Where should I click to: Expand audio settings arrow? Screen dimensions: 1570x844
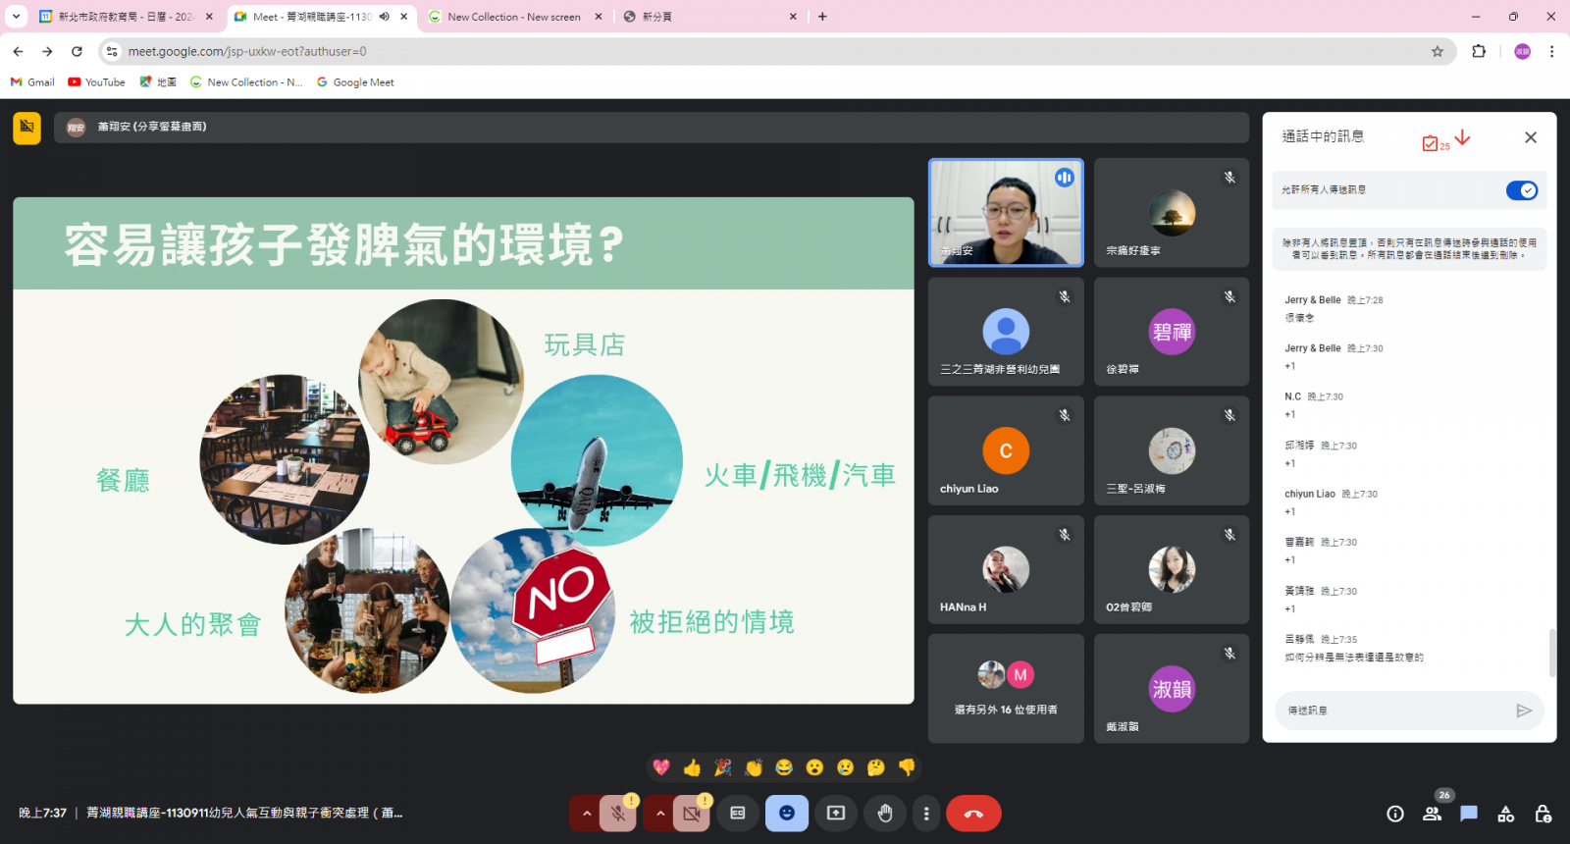coord(587,814)
